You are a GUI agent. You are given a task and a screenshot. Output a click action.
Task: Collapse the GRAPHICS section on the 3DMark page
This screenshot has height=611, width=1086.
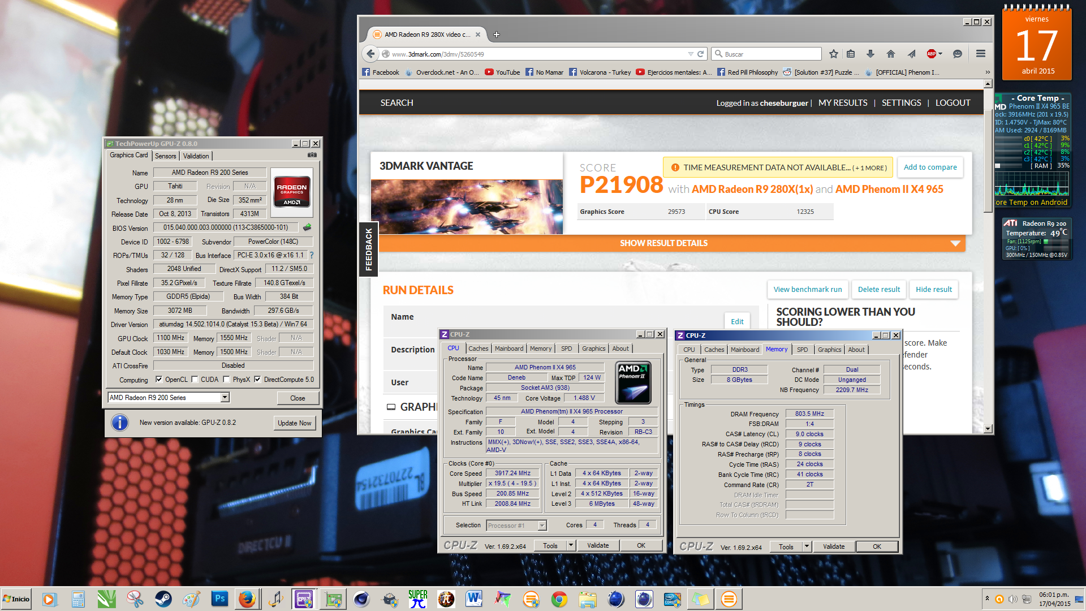(391, 407)
